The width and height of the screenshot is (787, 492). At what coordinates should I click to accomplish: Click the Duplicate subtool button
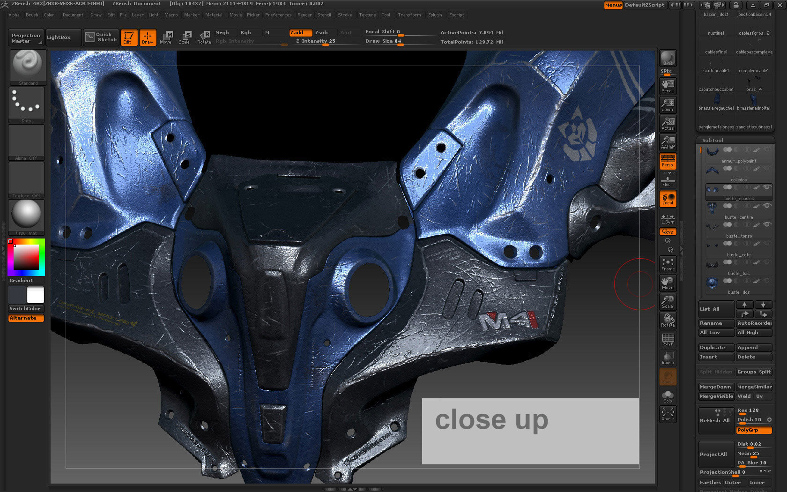[x=716, y=348]
